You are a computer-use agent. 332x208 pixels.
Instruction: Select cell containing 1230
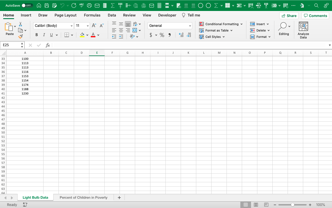tap(25, 93)
